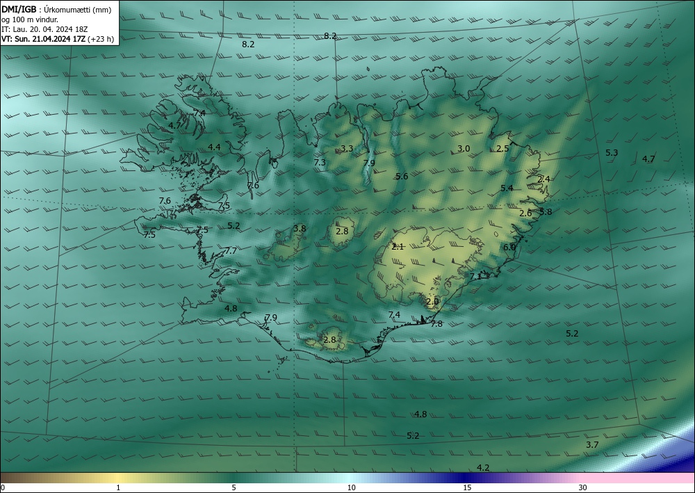
Task: Click the 7.8 value on the south coast
Action: pyautogui.click(x=436, y=323)
